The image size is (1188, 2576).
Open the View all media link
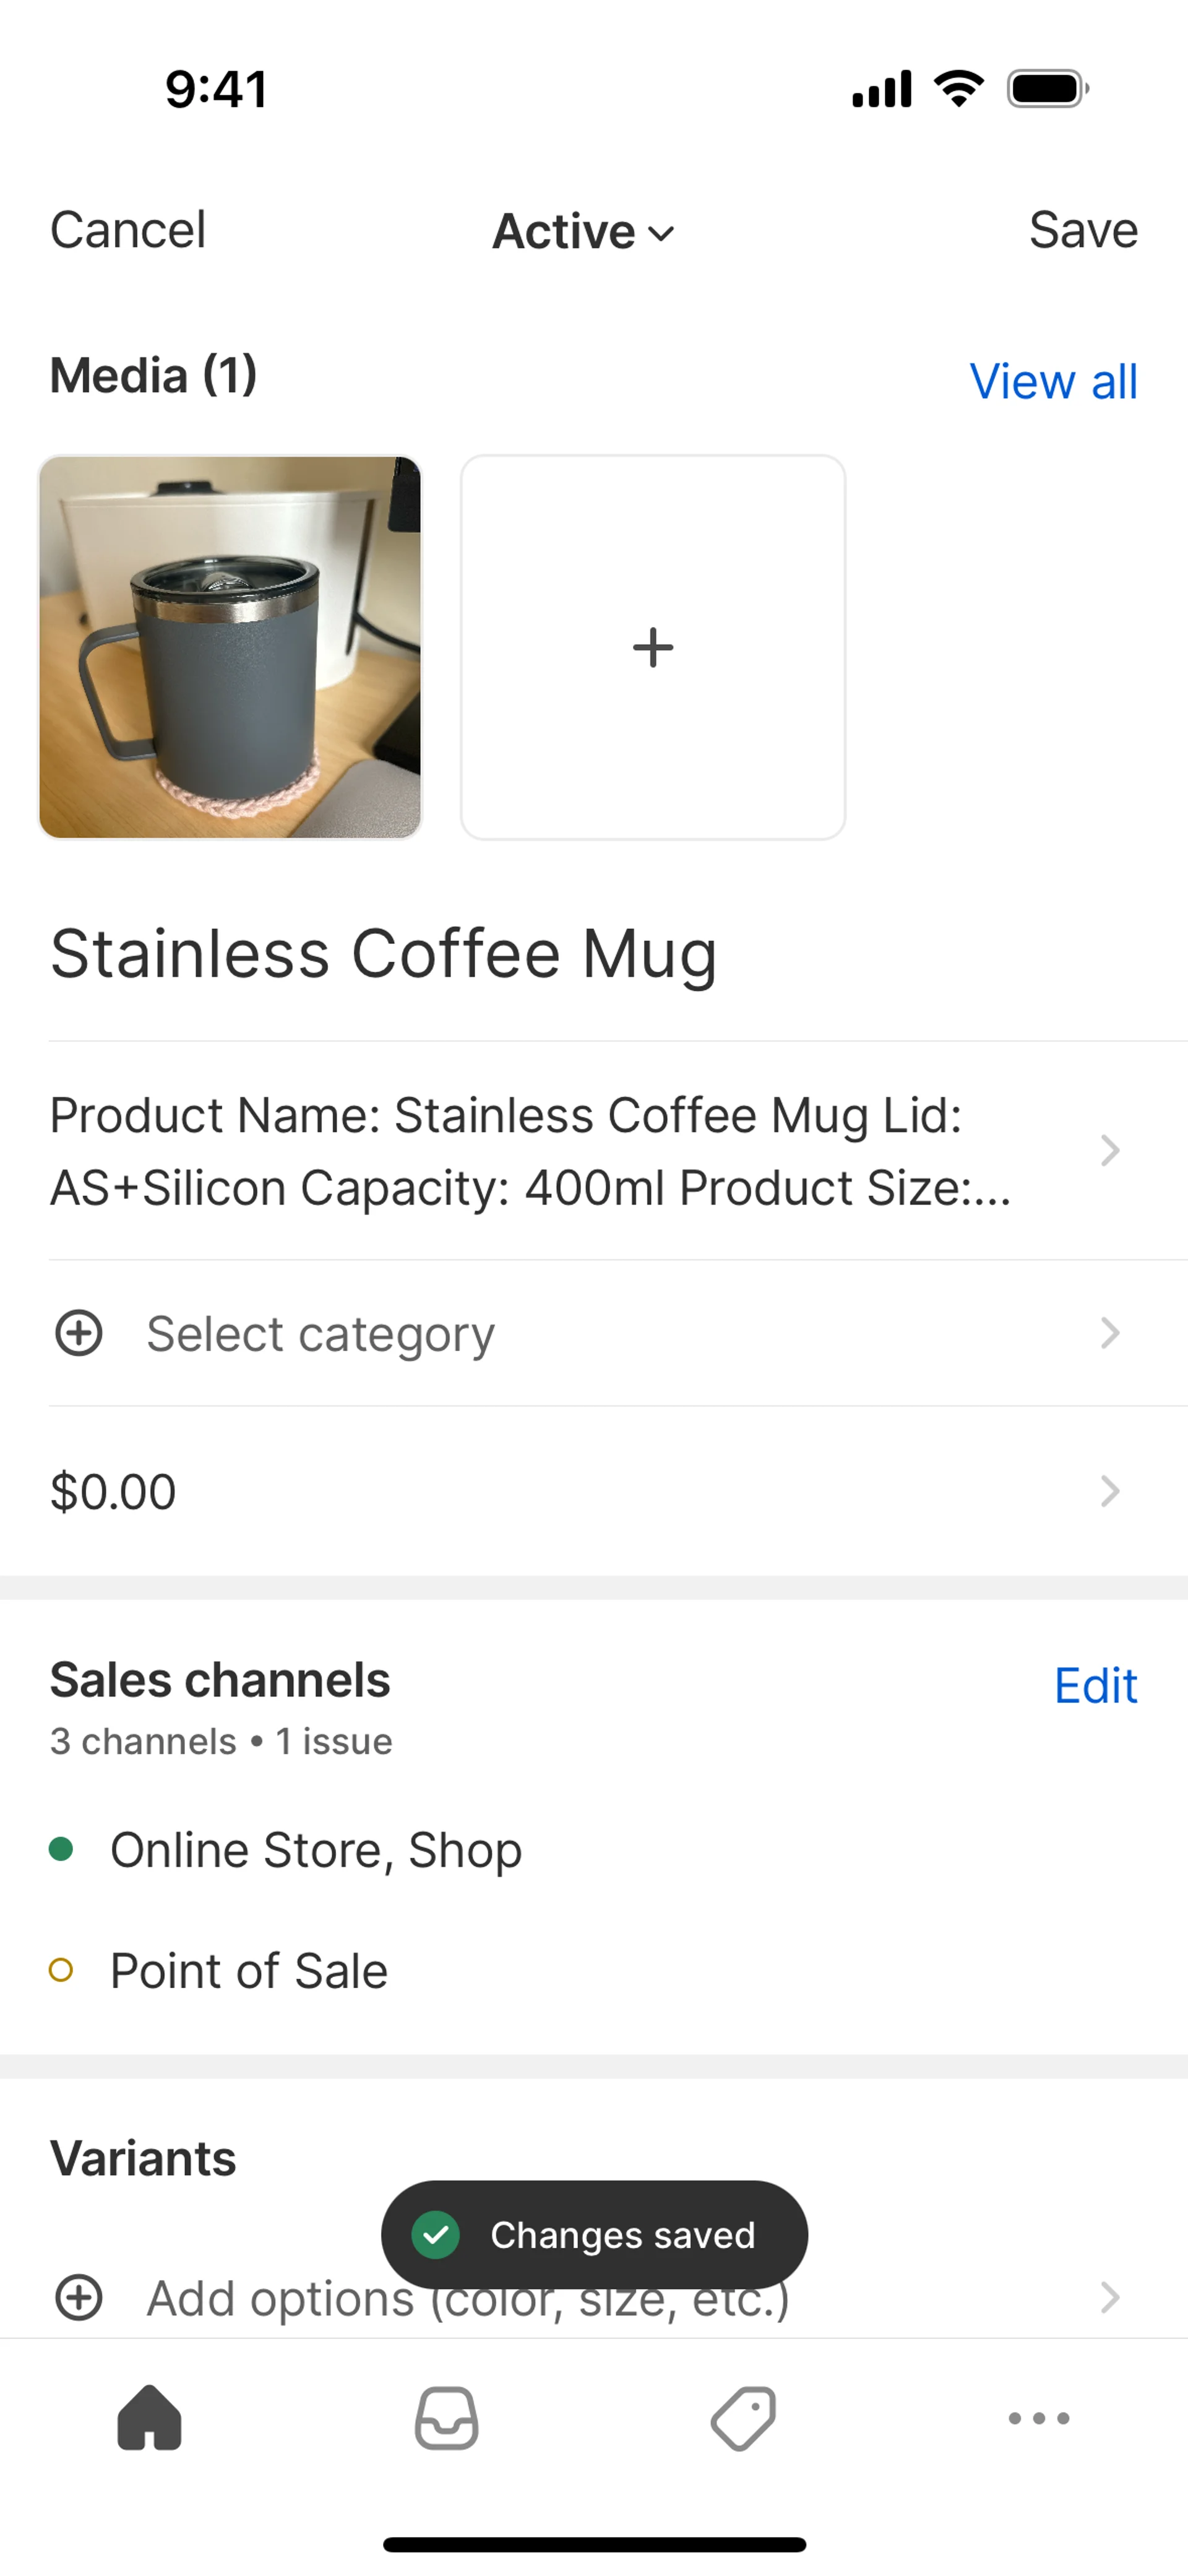1053,381
